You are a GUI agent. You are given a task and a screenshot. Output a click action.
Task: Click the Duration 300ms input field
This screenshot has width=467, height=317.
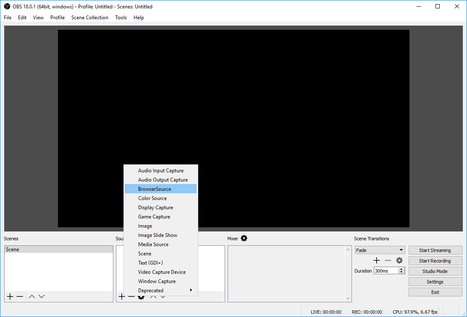click(386, 270)
